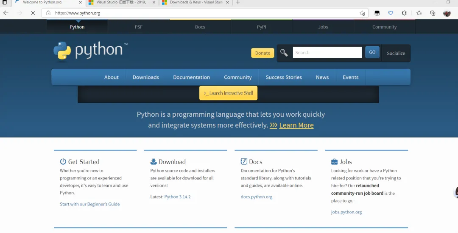Close the Visual Studio 2019 download tab
This screenshot has height=233, width=458.
154,3
